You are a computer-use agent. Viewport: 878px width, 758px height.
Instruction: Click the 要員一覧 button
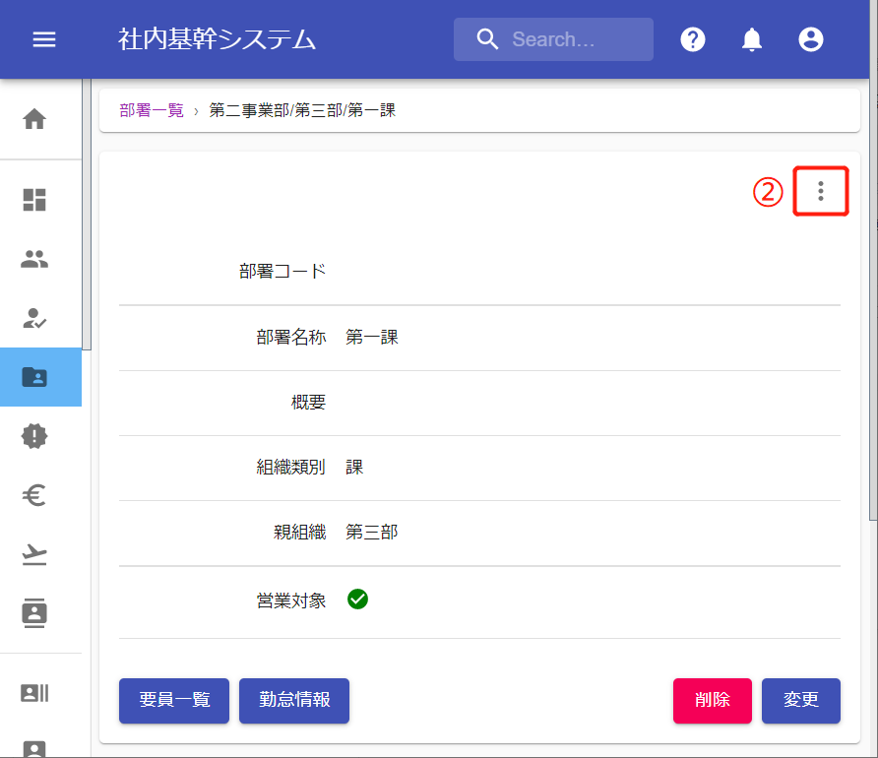[x=174, y=700]
